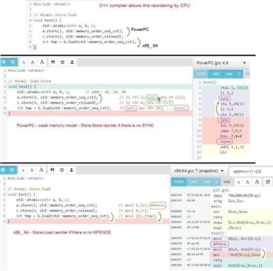This screenshot has height=271, width=273.
Task: Toggle the .LX0 labels filter in PowerPC pane
Action: (x=216, y=74)
